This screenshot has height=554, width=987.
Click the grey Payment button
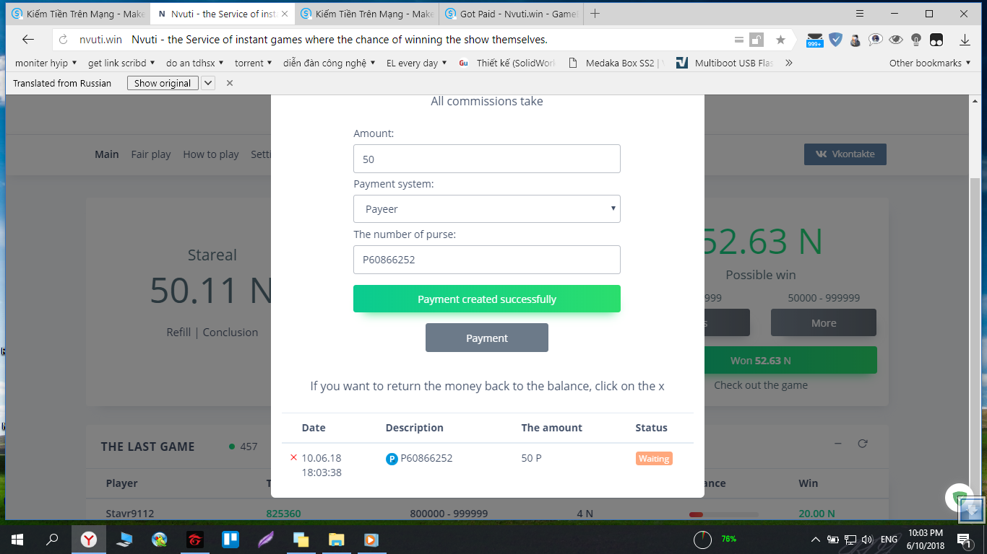click(x=487, y=338)
